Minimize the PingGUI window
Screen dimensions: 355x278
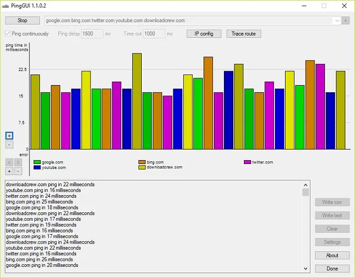(304, 6)
